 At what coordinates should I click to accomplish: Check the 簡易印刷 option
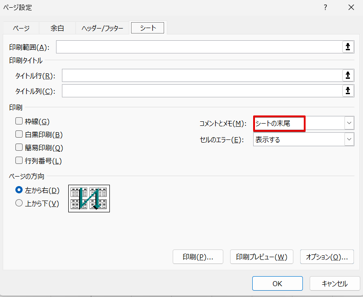pos(19,148)
